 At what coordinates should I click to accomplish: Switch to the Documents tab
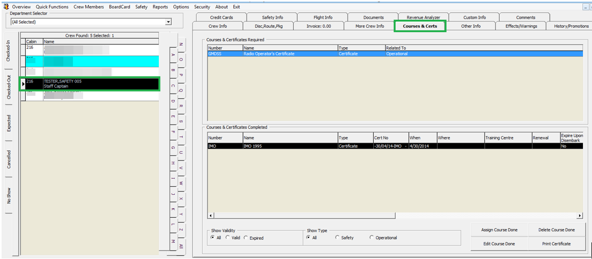[373, 17]
